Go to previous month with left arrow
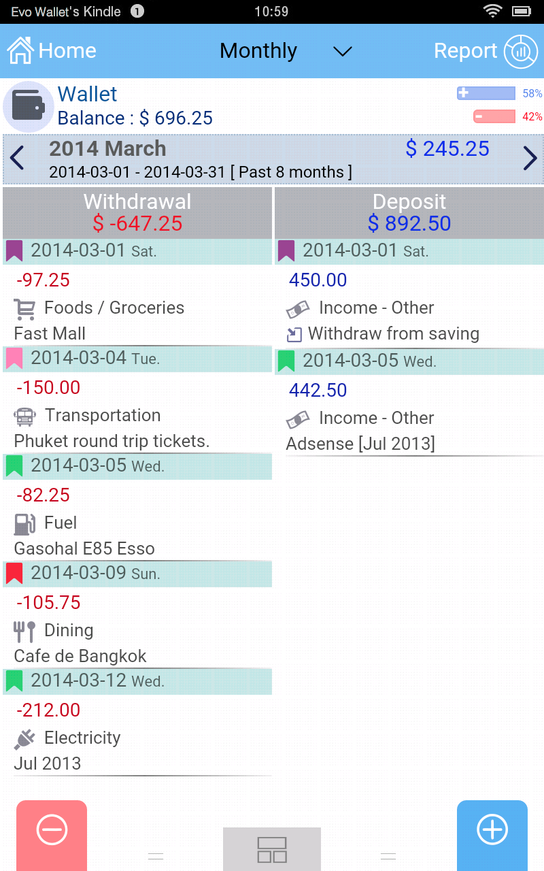The width and height of the screenshot is (544, 871). [16, 159]
